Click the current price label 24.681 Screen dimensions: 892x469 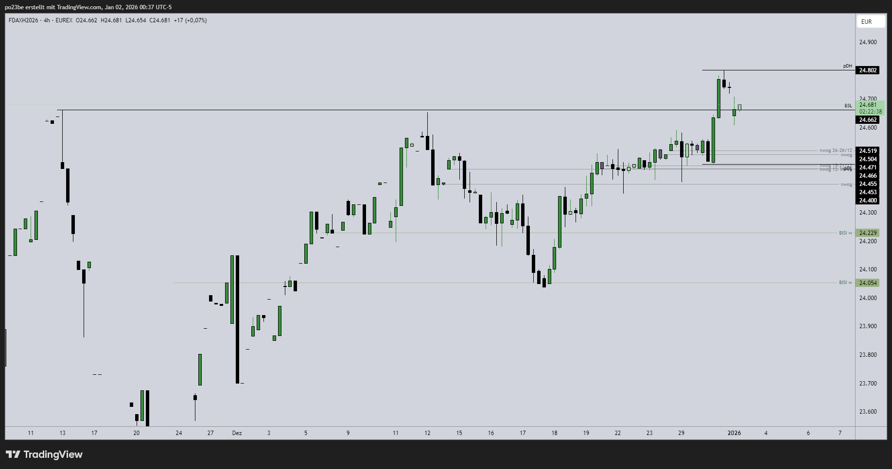click(x=868, y=105)
